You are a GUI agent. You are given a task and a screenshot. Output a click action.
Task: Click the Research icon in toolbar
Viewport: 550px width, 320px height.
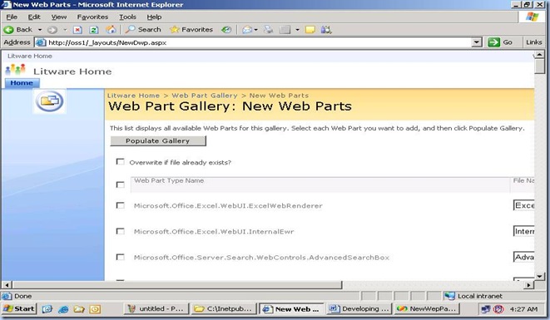pyautogui.click(x=326, y=30)
